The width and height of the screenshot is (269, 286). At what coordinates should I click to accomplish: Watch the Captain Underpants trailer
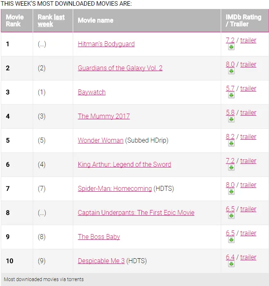click(x=248, y=209)
